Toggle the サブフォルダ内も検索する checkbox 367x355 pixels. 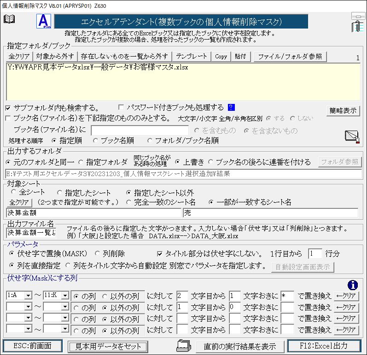point(8,108)
